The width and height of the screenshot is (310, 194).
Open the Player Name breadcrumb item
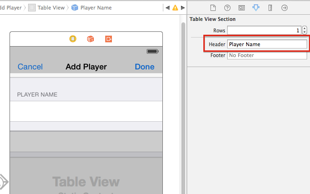pyautogui.click(x=94, y=8)
